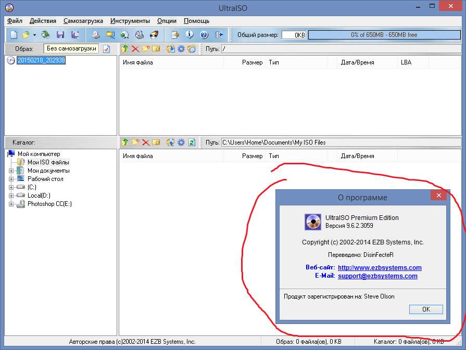The width and height of the screenshot is (466, 350).
Task: Click 'Версия 9.6.2.3059' text in dialog
Action: pyautogui.click(x=349, y=226)
